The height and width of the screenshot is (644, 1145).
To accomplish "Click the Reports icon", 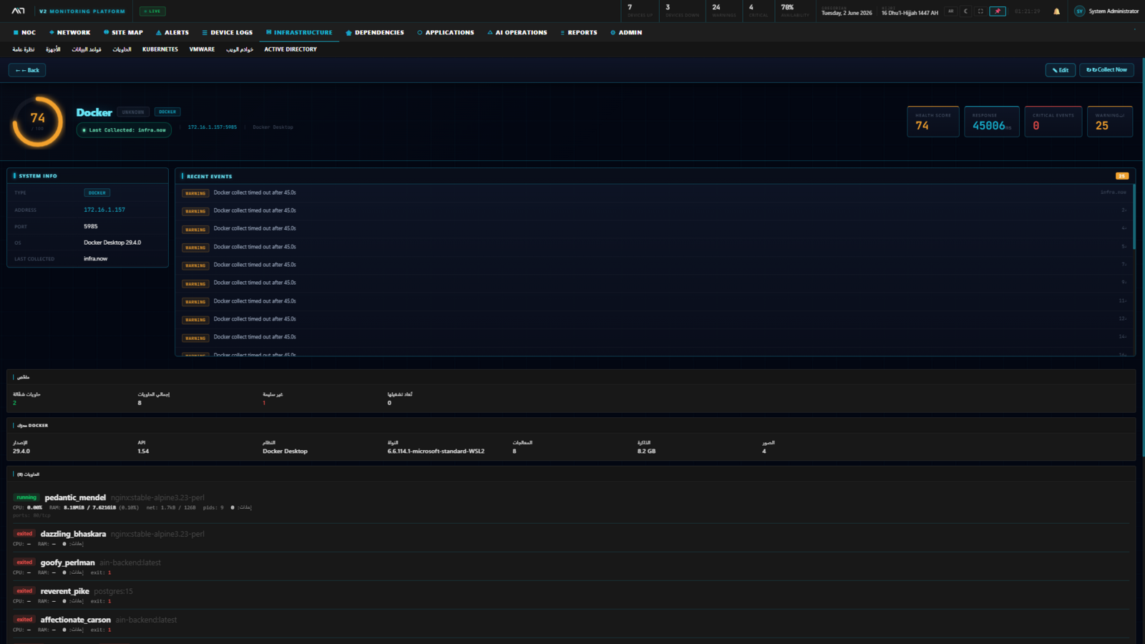I will (562, 32).
